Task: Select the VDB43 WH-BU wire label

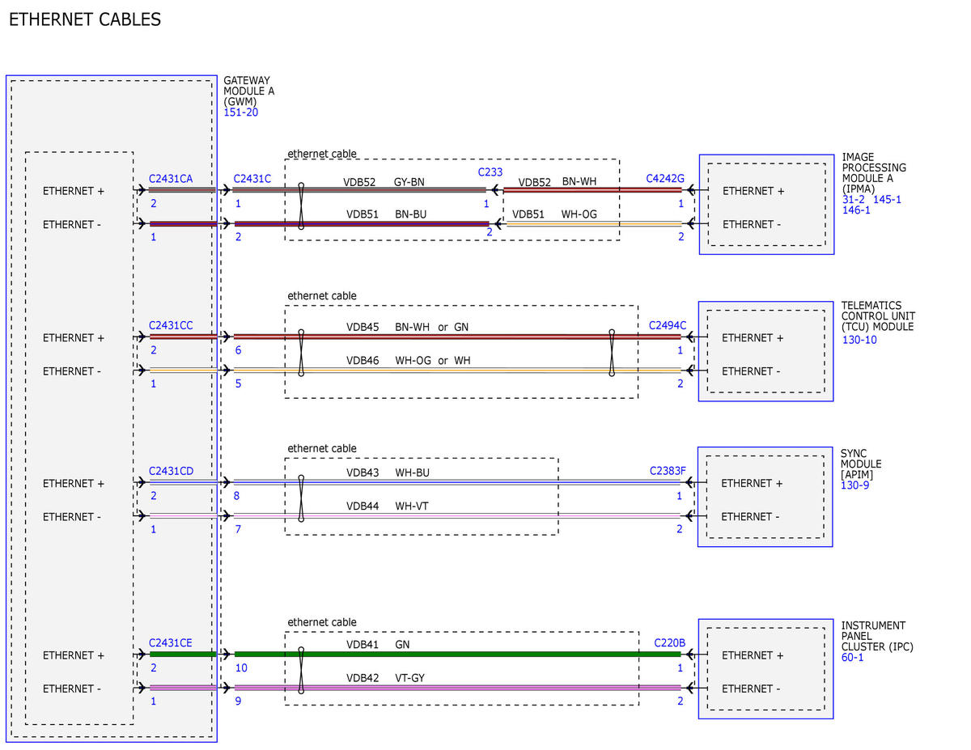Action: [388, 472]
